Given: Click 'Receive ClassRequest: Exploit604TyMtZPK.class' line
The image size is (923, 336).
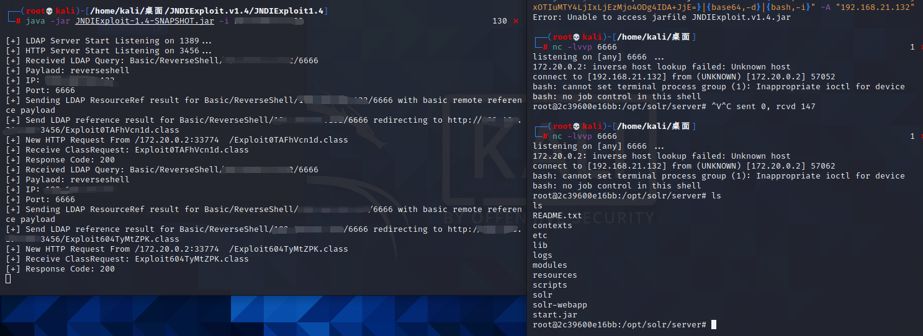Looking at the screenshot, I should [127, 259].
